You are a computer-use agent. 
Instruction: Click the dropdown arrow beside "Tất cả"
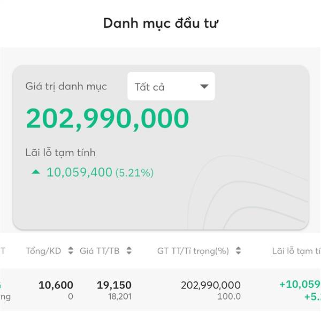[x=204, y=87]
